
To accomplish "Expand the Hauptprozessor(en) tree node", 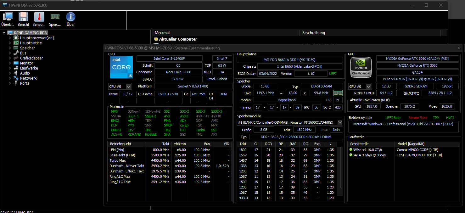I will click(10, 38).
